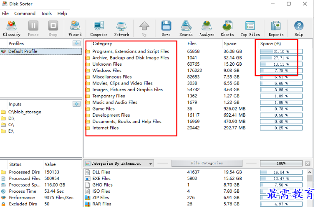Viewport: 318px width, 207px height.
Task: Sort by the Space column header
Action: (230, 43)
